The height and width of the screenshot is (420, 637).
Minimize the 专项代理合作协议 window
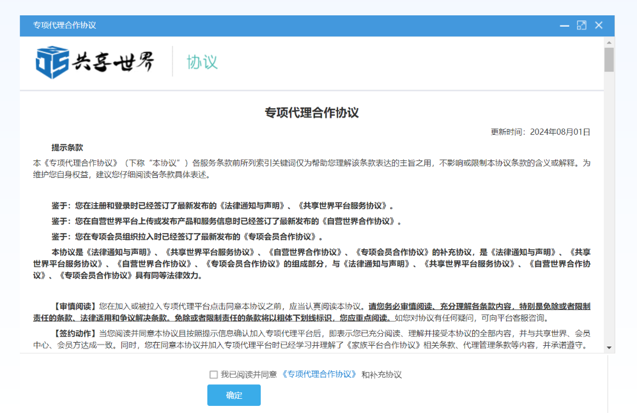pos(564,26)
